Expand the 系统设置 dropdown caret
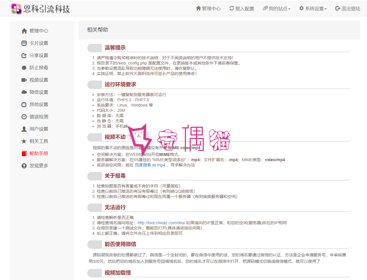Screen dimensions: 367x280 pyautogui.click(x=326, y=9)
